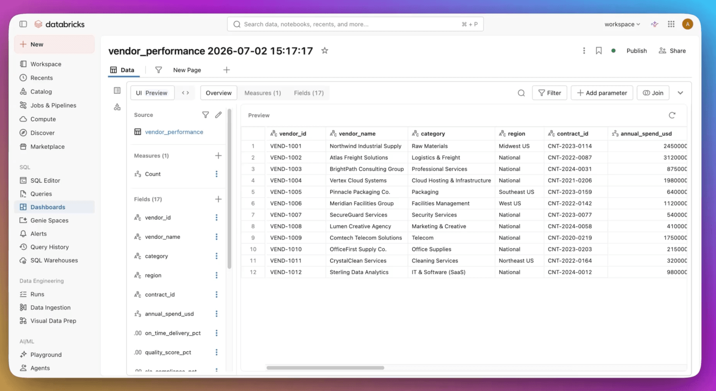Share the dashboard
This screenshot has height=391, width=716.
click(x=672, y=51)
